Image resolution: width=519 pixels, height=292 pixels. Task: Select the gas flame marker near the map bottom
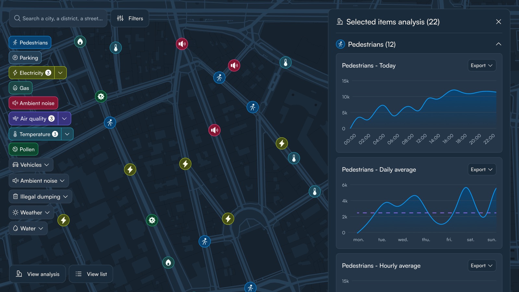(x=168, y=262)
